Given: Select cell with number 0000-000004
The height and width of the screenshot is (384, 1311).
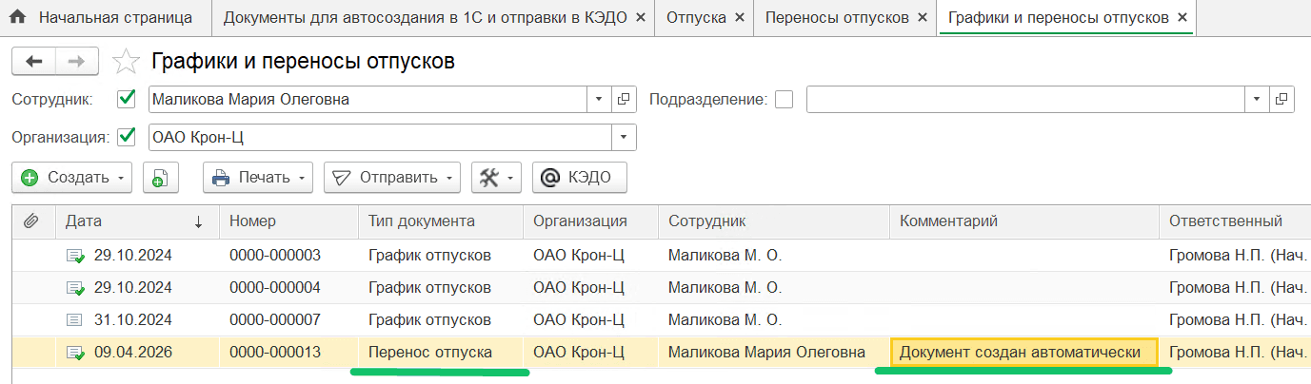Looking at the screenshot, I should tap(288, 287).
